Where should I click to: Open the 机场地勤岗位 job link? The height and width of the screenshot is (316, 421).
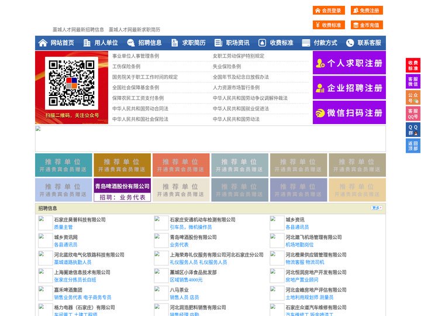(x=299, y=245)
